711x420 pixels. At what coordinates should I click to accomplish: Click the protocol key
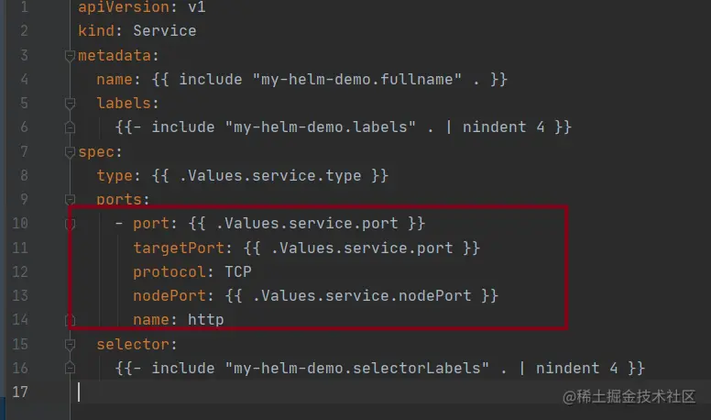tap(170, 272)
